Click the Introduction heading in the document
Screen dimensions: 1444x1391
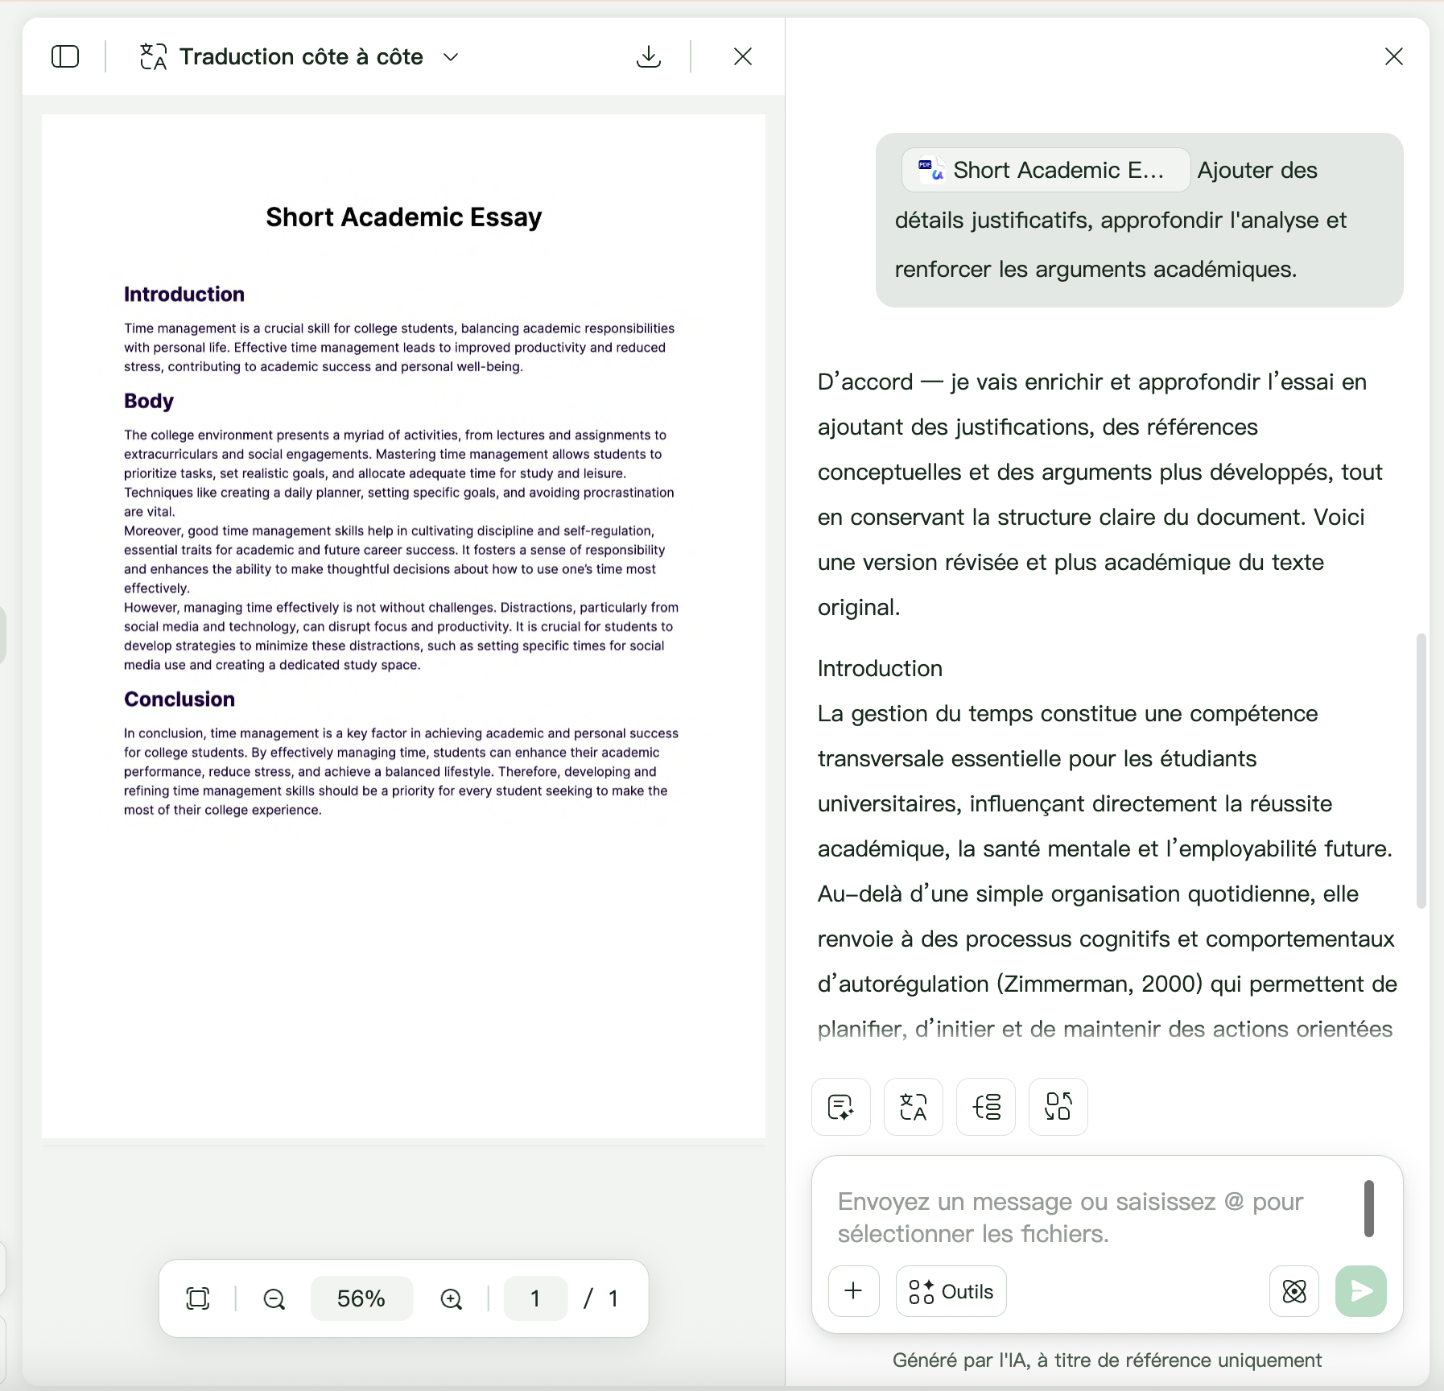(184, 294)
